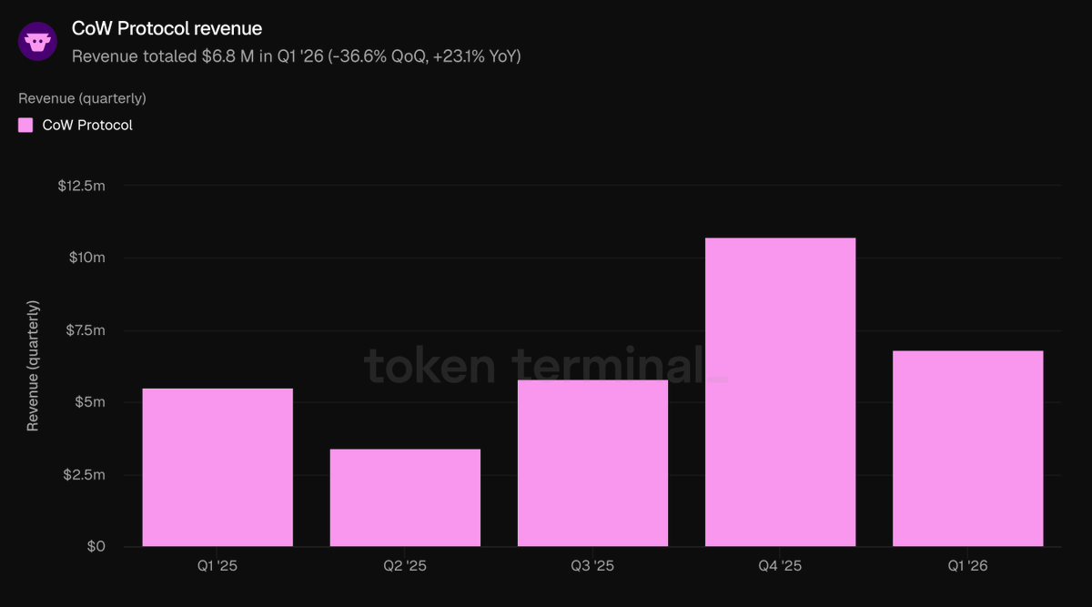Click the CoW Protocol legend label
Image resolution: width=1092 pixels, height=607 pixels.
[87, 125]
